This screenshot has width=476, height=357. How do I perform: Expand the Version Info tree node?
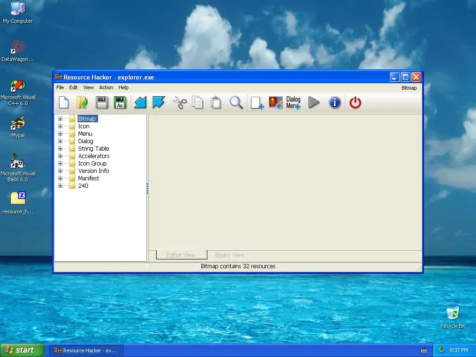pos(60,171)
